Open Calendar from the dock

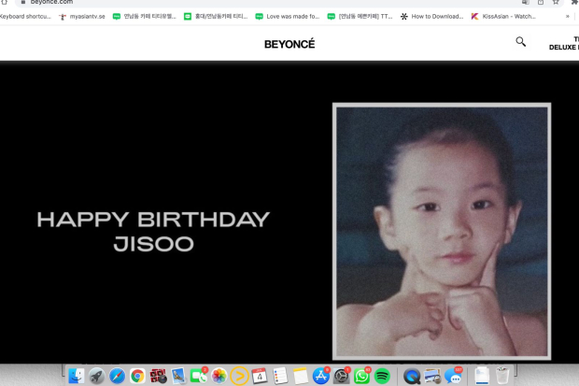pos(260,376)
